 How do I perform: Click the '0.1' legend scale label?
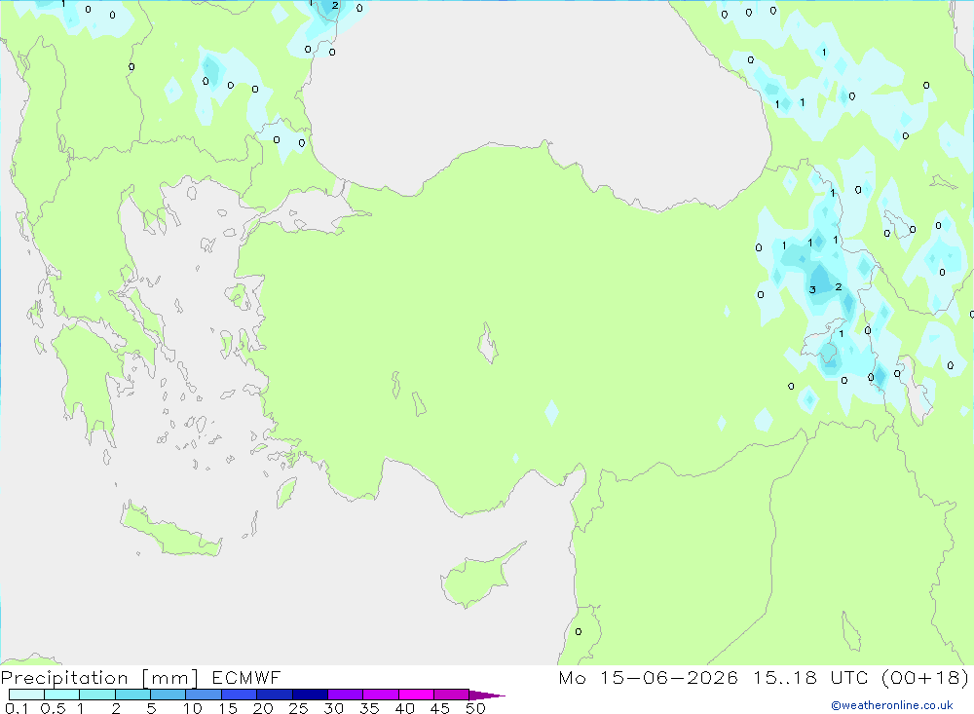(17, 708)
